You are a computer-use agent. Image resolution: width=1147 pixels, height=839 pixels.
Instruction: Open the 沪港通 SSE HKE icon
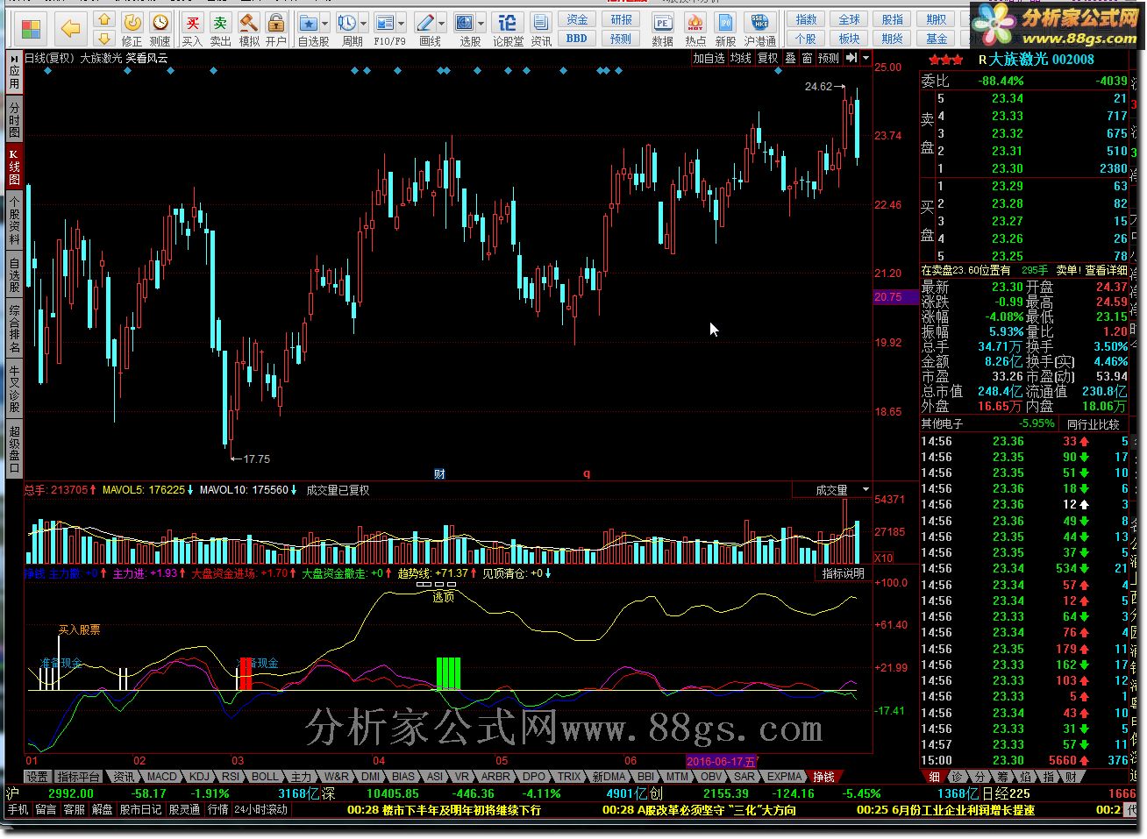click(x=759, y=29)
